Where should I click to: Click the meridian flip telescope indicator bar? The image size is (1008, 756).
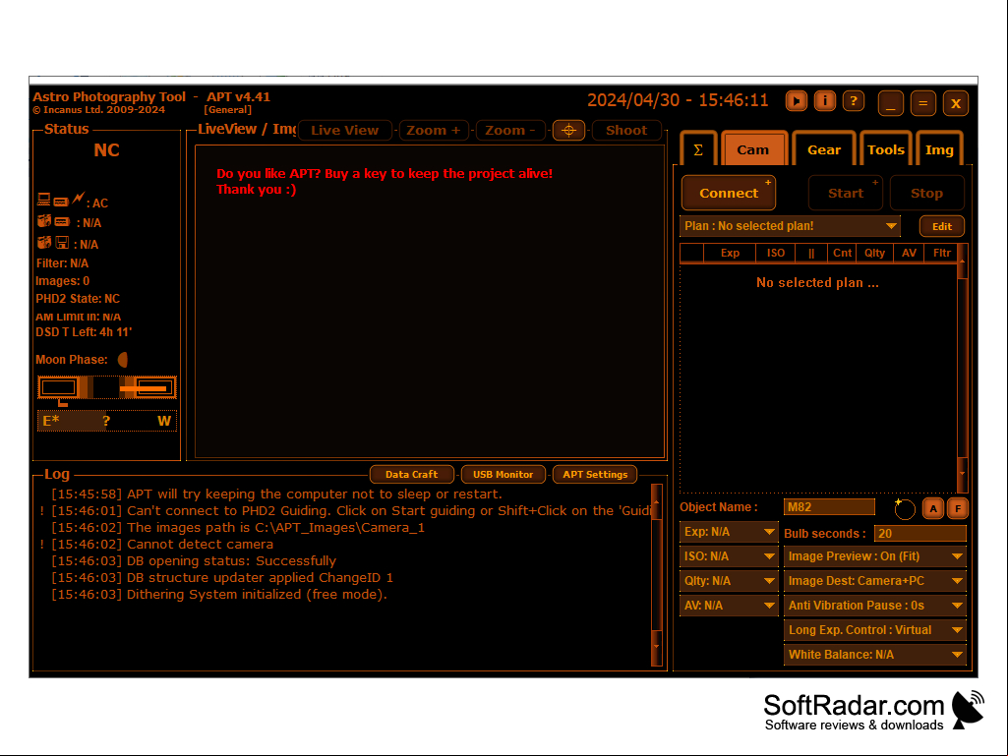coord(107,387)
